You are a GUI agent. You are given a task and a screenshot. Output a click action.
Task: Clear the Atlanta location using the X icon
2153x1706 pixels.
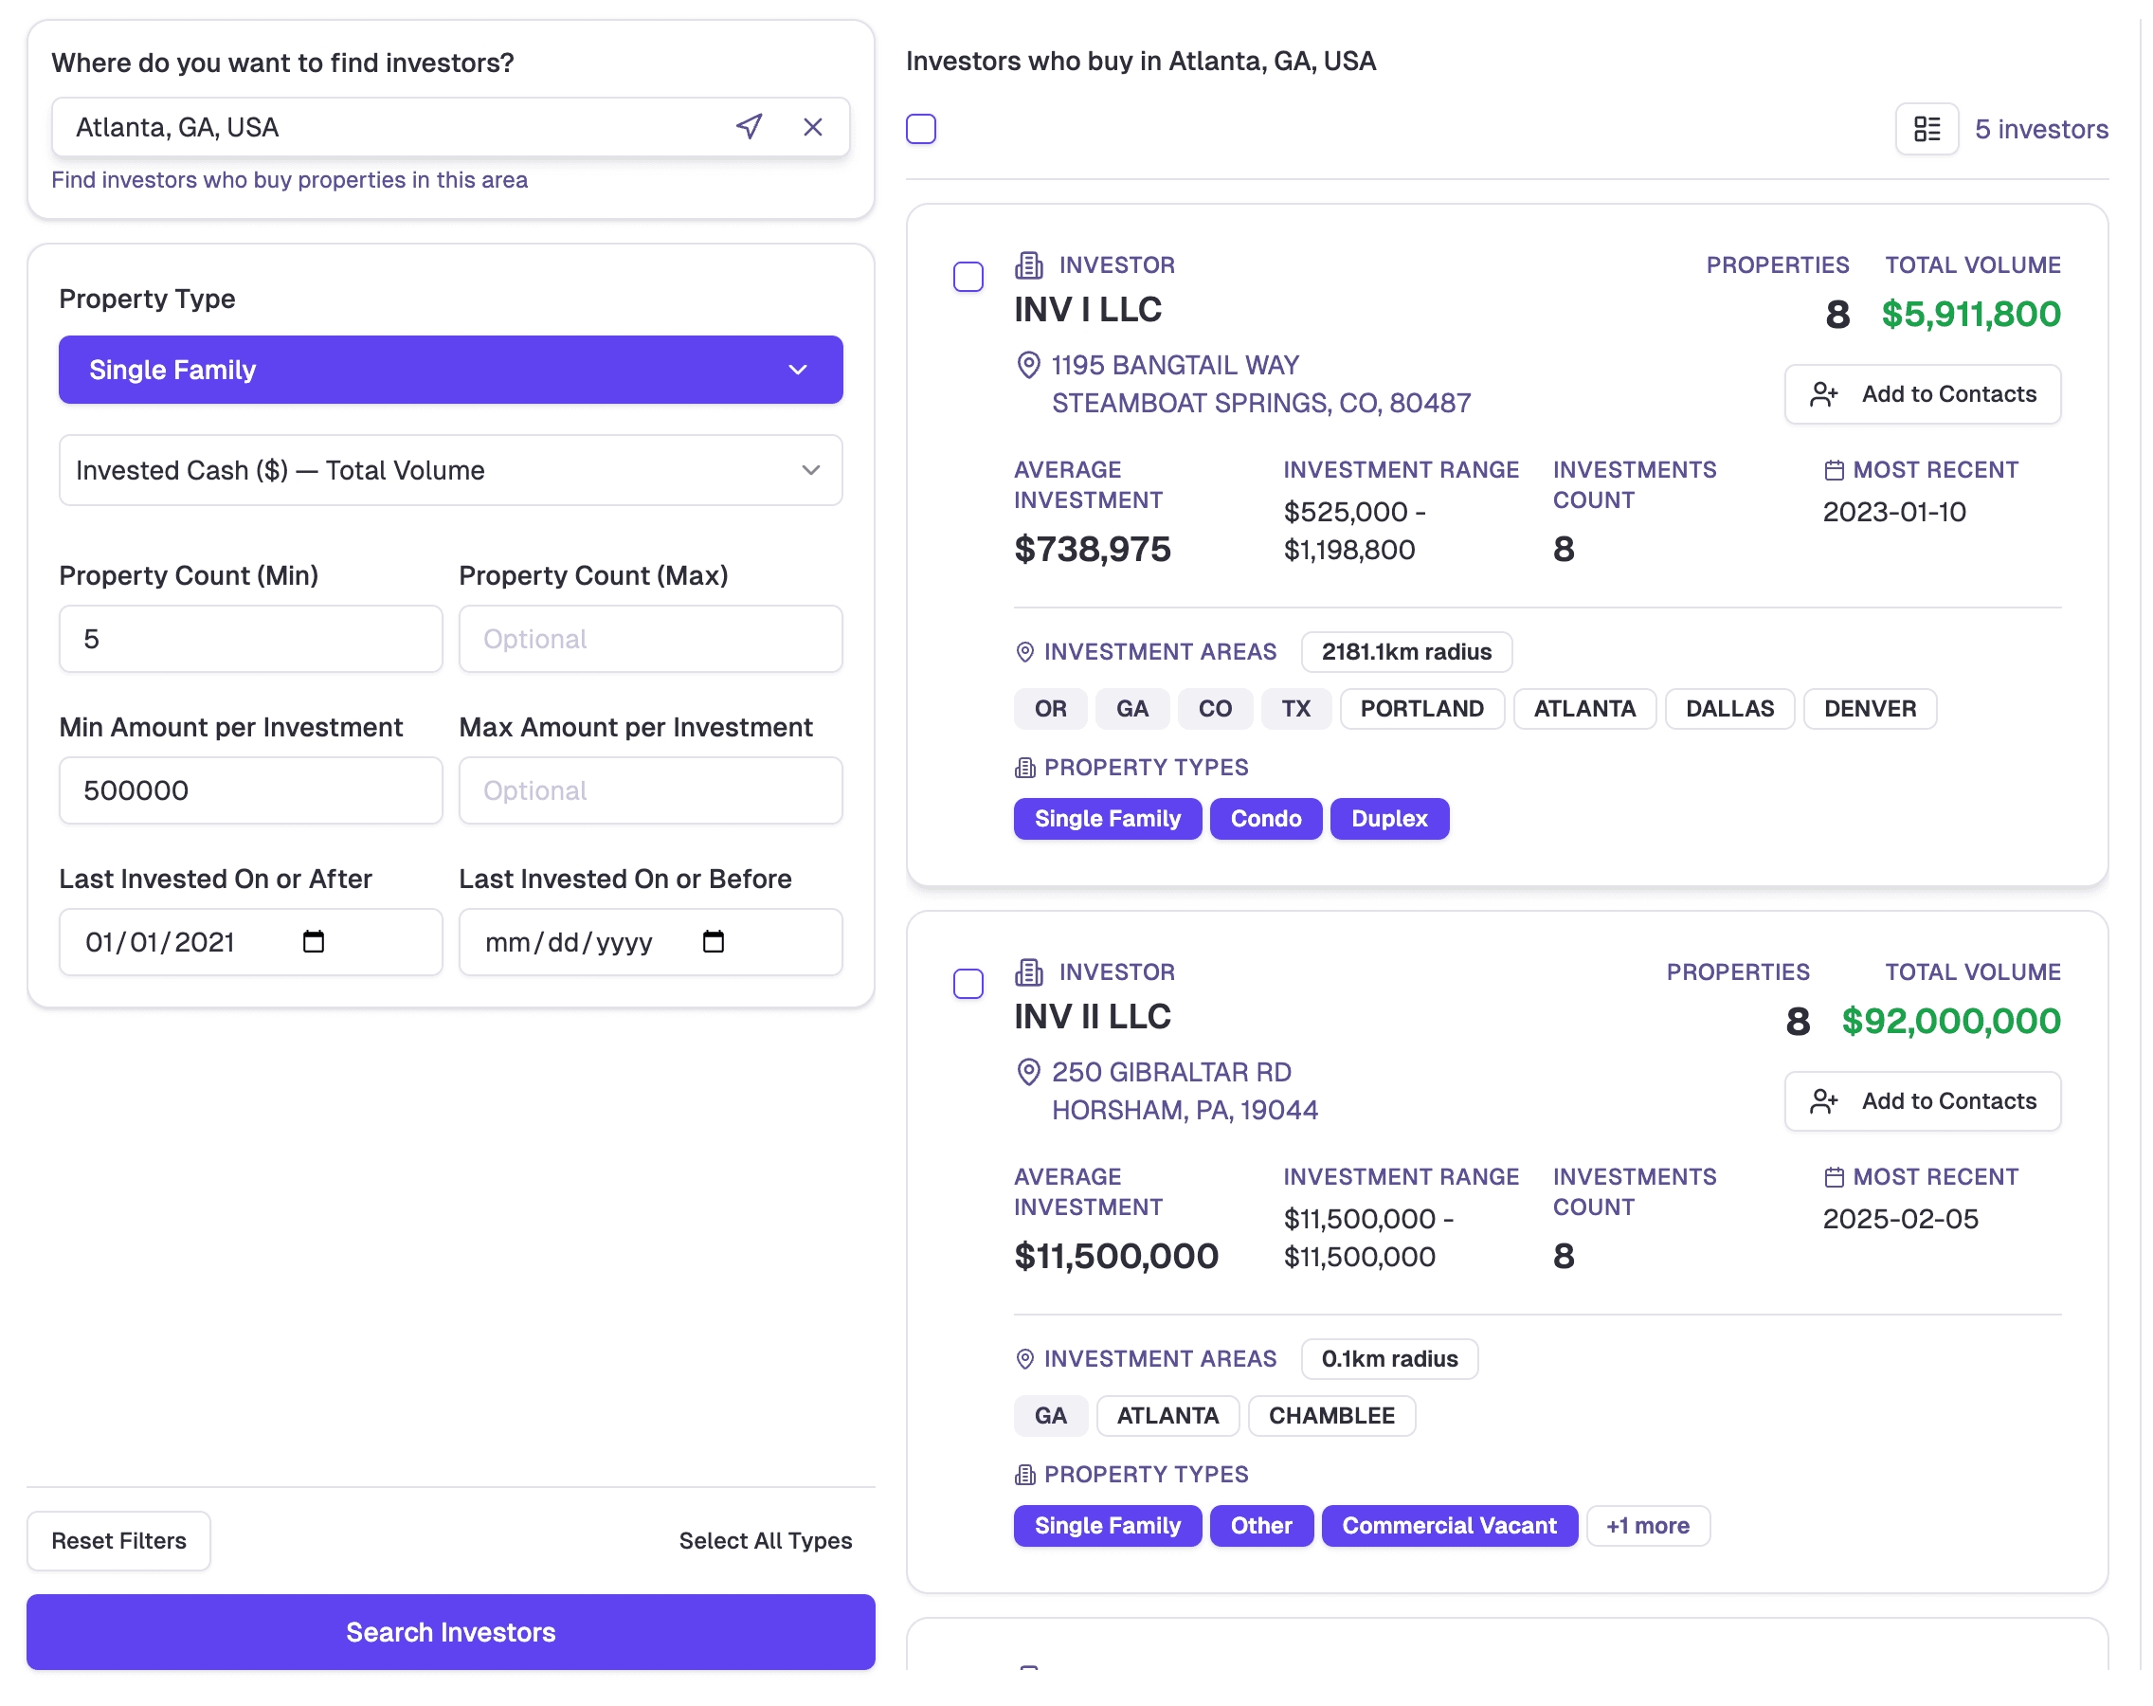pos(813,127)
